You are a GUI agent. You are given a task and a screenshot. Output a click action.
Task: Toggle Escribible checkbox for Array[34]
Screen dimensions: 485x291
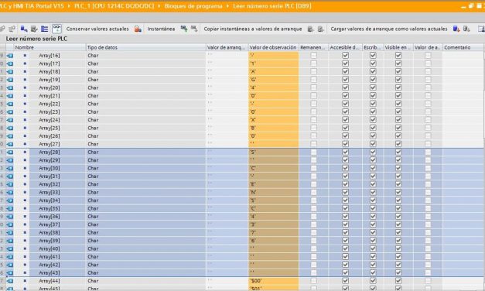[373, 200]
